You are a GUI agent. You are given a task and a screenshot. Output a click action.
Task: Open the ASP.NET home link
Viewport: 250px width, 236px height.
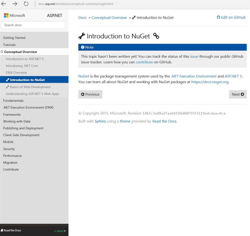55,15
